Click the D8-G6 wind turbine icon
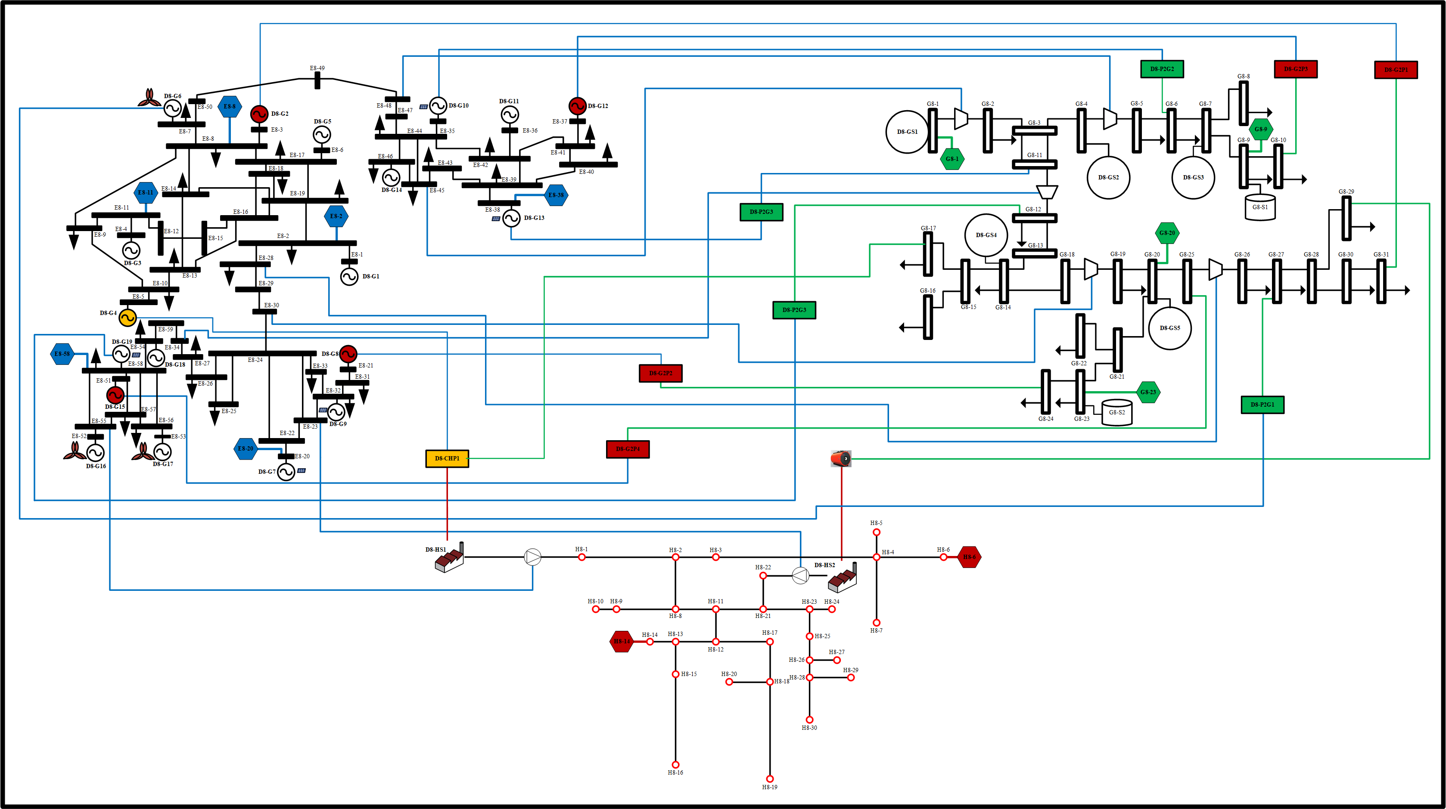The image size is (1446, 809). 149,98
